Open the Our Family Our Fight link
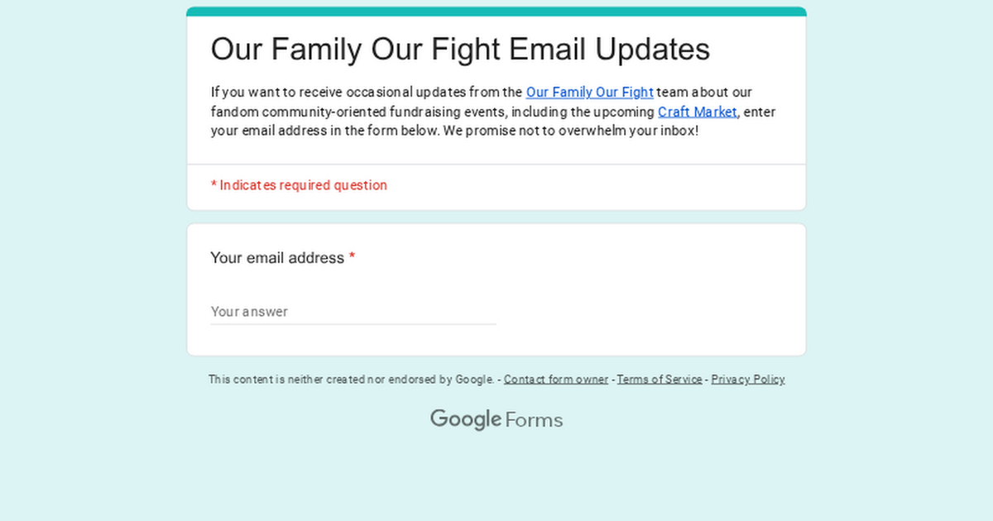 589,93
